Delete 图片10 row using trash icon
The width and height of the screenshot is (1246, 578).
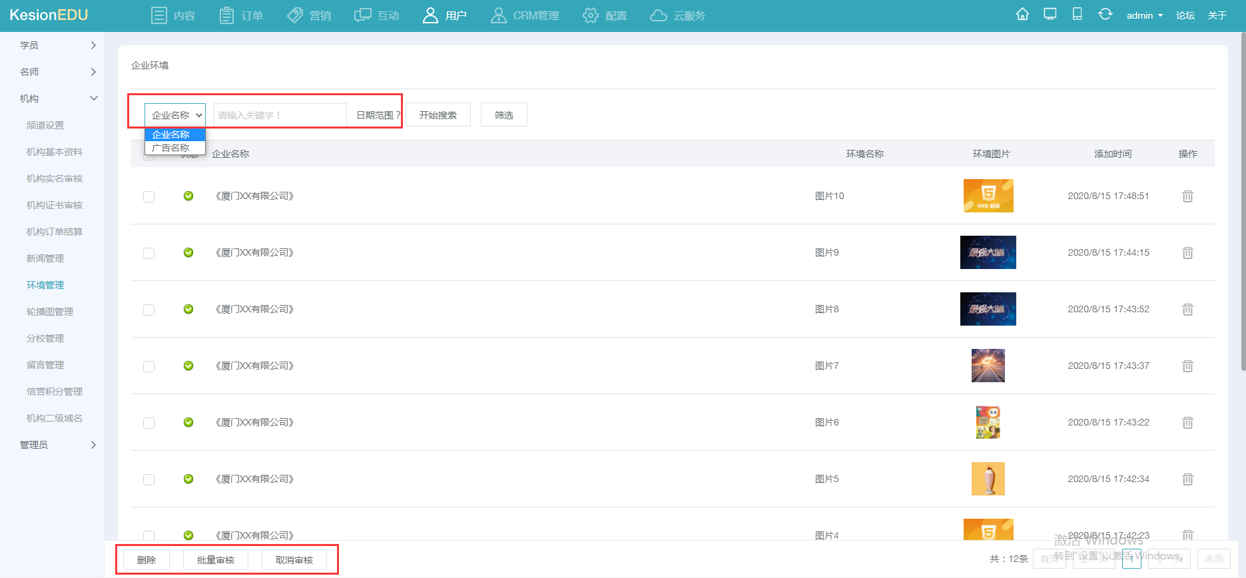pos(1187,196)
